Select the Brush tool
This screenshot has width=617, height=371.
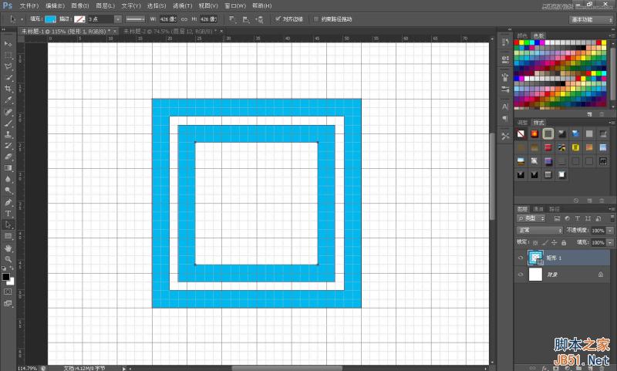(x=8, y=123)
